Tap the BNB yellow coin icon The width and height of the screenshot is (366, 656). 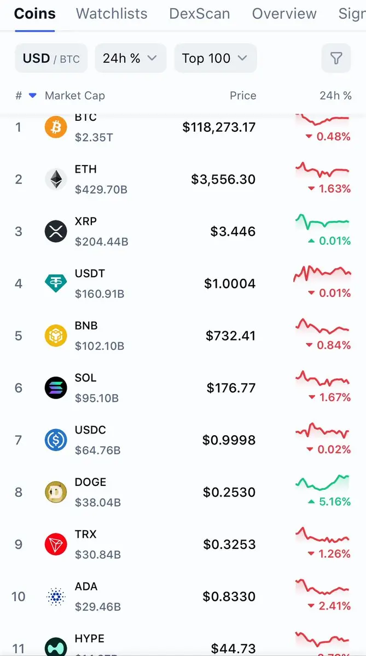pyautogui.click(x=56, y=336)
